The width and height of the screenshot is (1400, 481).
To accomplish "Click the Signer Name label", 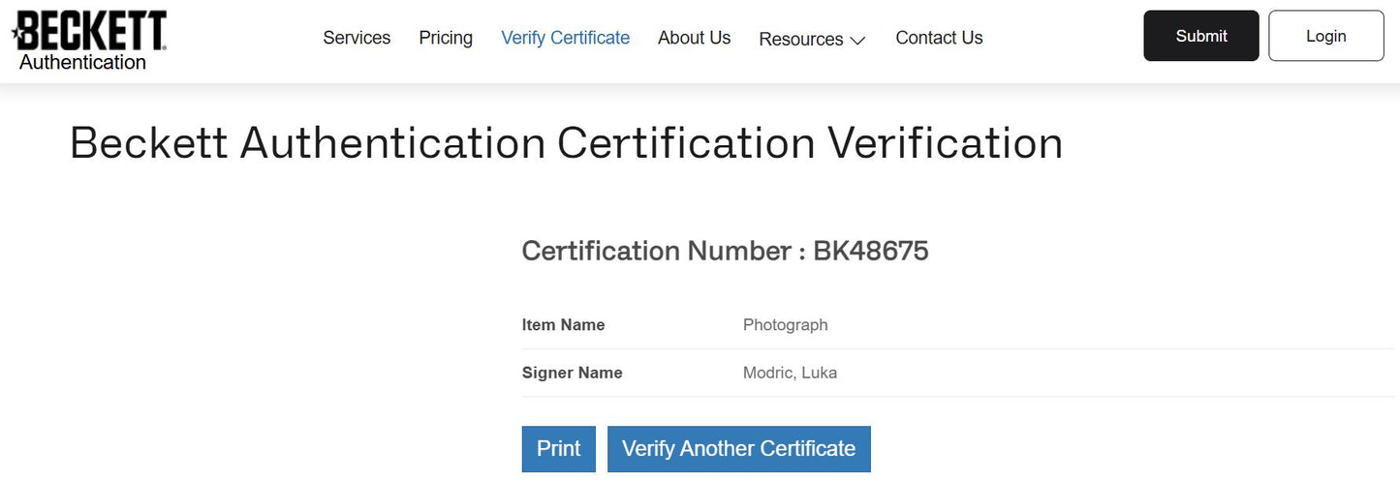I will (x=572, y=373).
